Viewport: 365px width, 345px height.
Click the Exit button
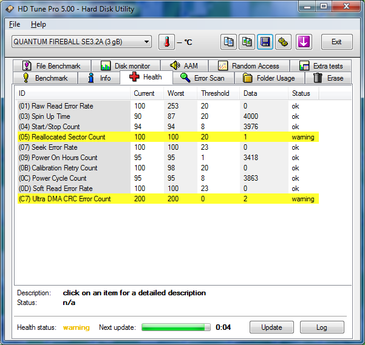(x=336, y=42)
